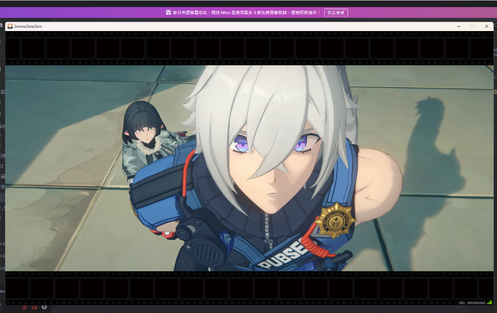This screenshot has width=497, height=313.
Task: Minimize the ZenlessZoneZero window
Action: [x=459, y=26]
